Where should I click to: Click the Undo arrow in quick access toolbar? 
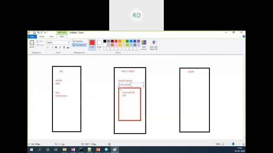coord(38,33)
